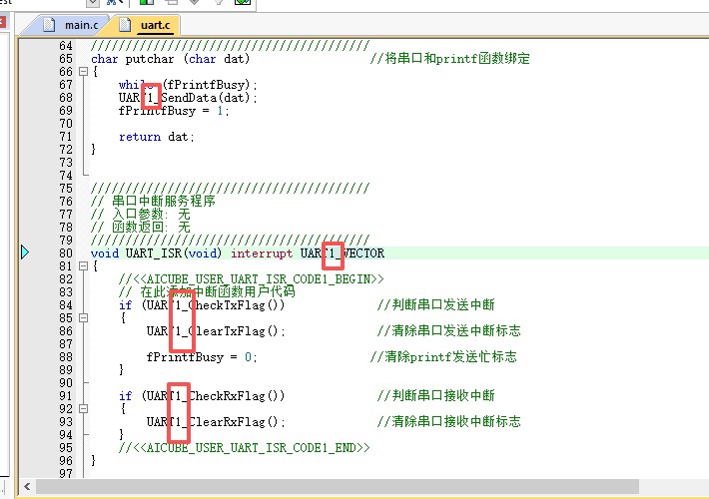The image size is (709, 499).
Task: Click the "fPrintfBusy = 1;" statement
Action: pos(174,111)
